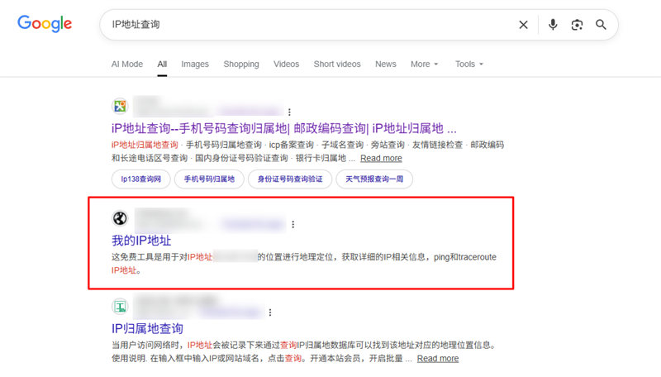This screenshot has height=377, width=661.
Task: Click the 天气预报查询一周 chip
Action: [374, 179]
